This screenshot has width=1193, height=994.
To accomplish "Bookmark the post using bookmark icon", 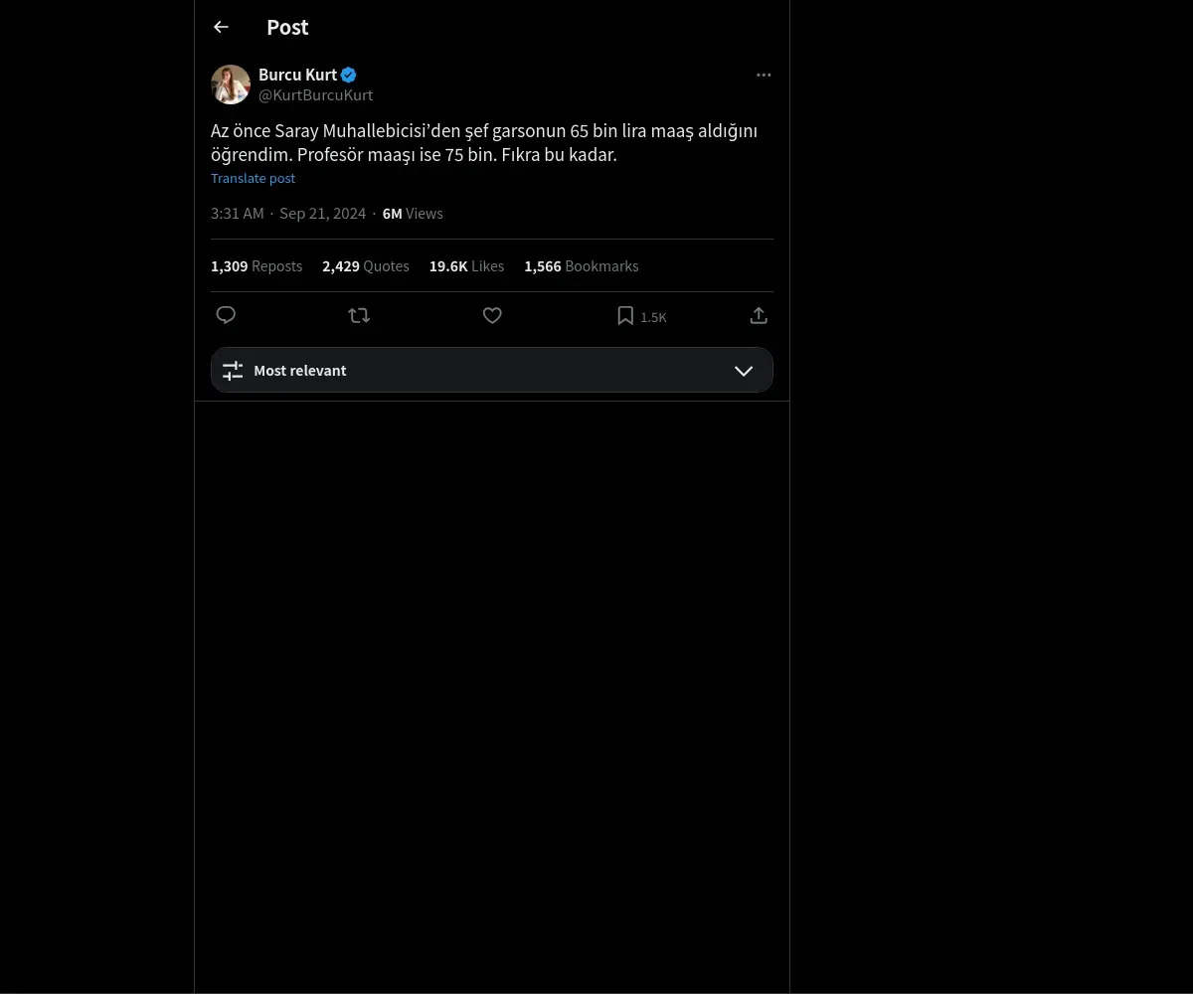I will [625, 315].
